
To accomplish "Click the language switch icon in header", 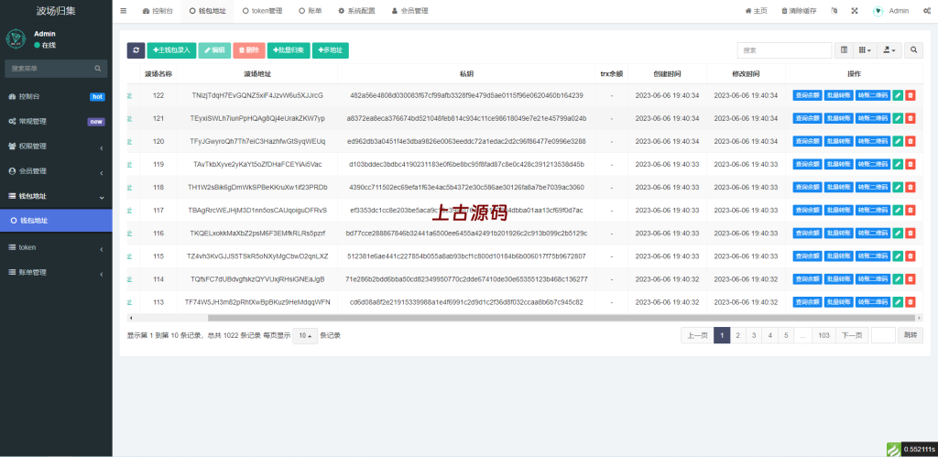I will tap(834, 11).
